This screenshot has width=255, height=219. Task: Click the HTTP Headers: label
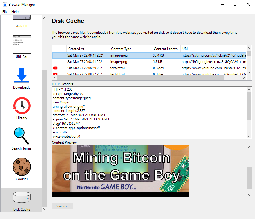click(x=63, y=84)
